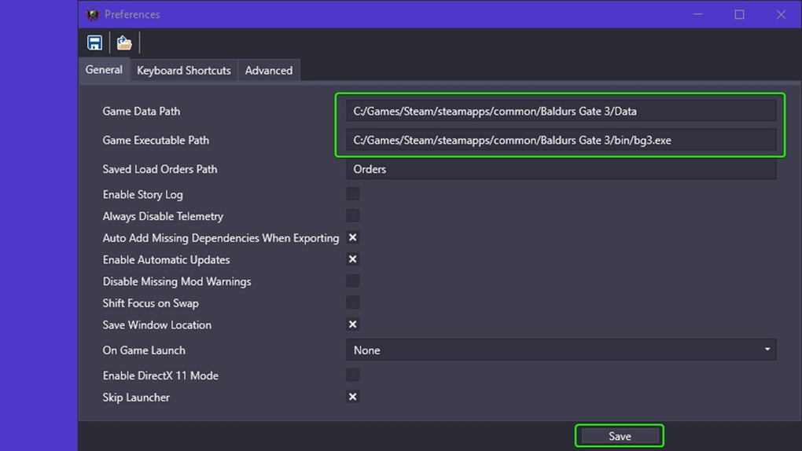Toggle Always Disable Telemetry checkbox

353,215
